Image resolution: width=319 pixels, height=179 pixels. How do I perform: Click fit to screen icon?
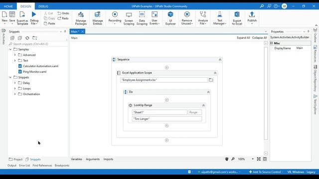(x=259, y=159)
